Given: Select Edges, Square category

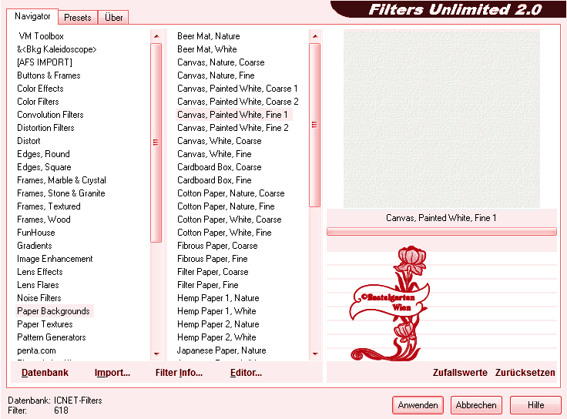Looking at the screenshot, I should pyautogui.click(x=44, y=167).
